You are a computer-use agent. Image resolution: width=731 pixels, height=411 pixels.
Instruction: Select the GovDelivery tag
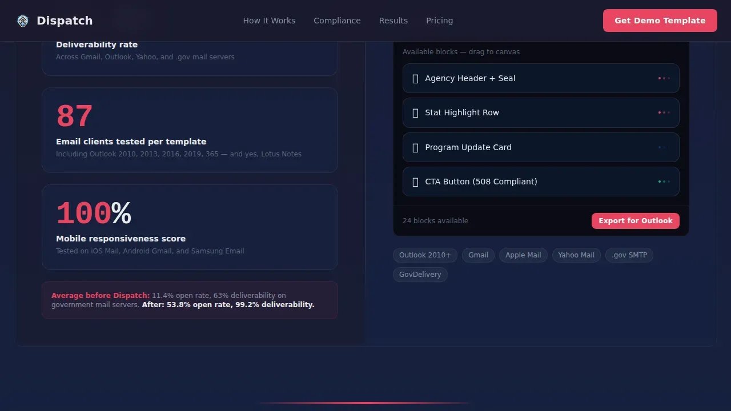420,275
